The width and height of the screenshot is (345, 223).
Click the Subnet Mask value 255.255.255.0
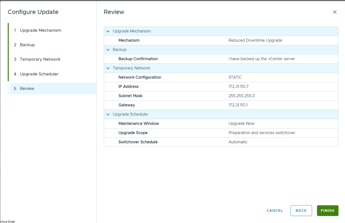click(241, 96)
